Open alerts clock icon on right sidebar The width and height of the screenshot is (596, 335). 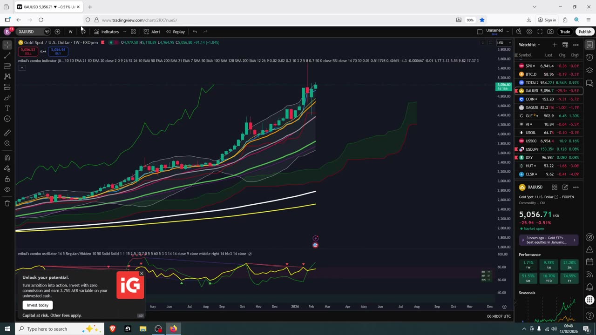(589, 58)
